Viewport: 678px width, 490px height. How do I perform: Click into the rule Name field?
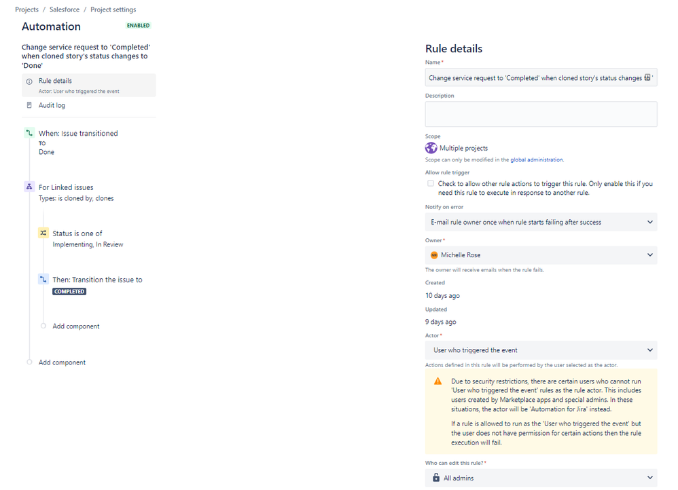click(x=541, y=77)
